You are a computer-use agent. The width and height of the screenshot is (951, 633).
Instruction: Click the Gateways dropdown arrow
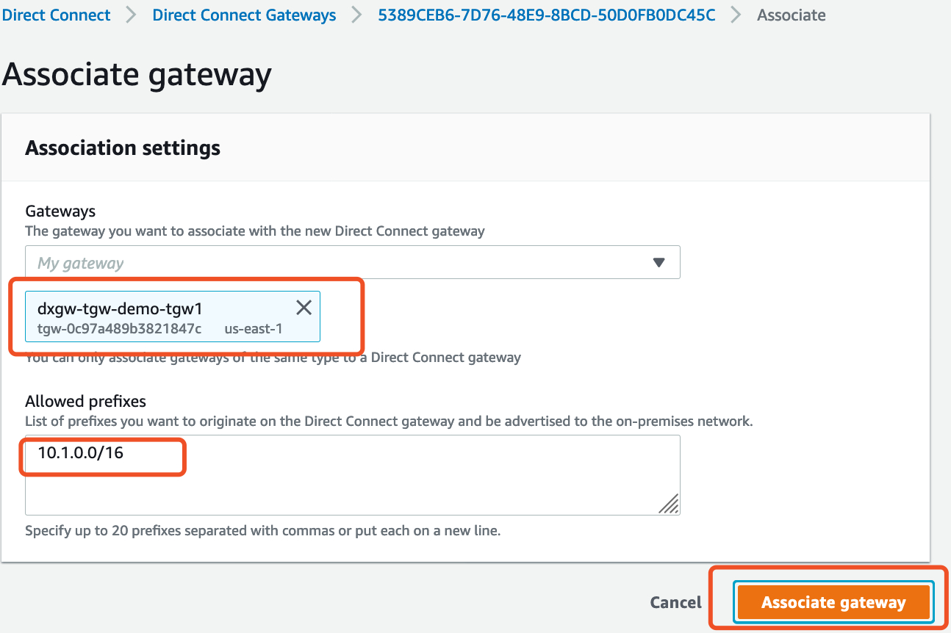(658, 262)
